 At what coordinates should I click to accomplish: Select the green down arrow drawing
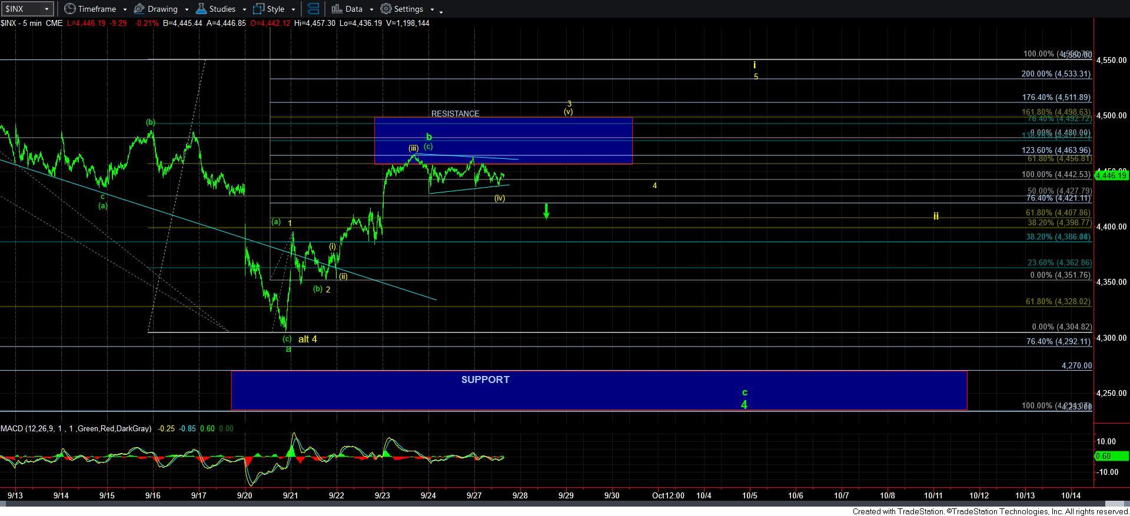pyautogui.click(x=546, y=211)
